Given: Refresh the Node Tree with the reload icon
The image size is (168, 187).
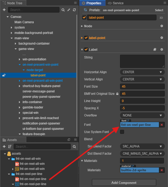Looking at the screenshot, I should (74, 10).
